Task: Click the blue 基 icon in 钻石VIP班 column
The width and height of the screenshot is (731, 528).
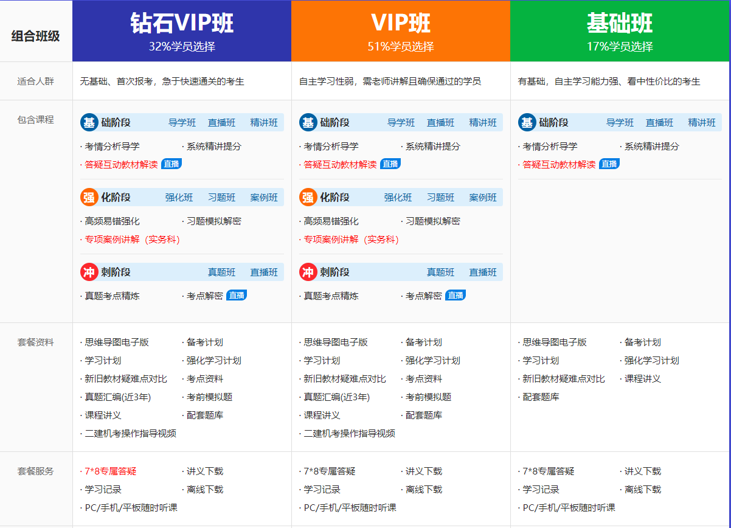Action: 89,122
